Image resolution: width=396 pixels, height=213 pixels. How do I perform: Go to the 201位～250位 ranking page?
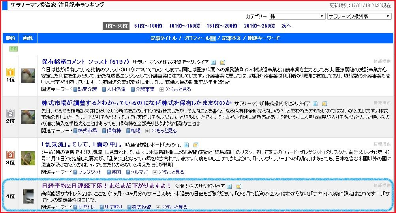coord(259,26)
